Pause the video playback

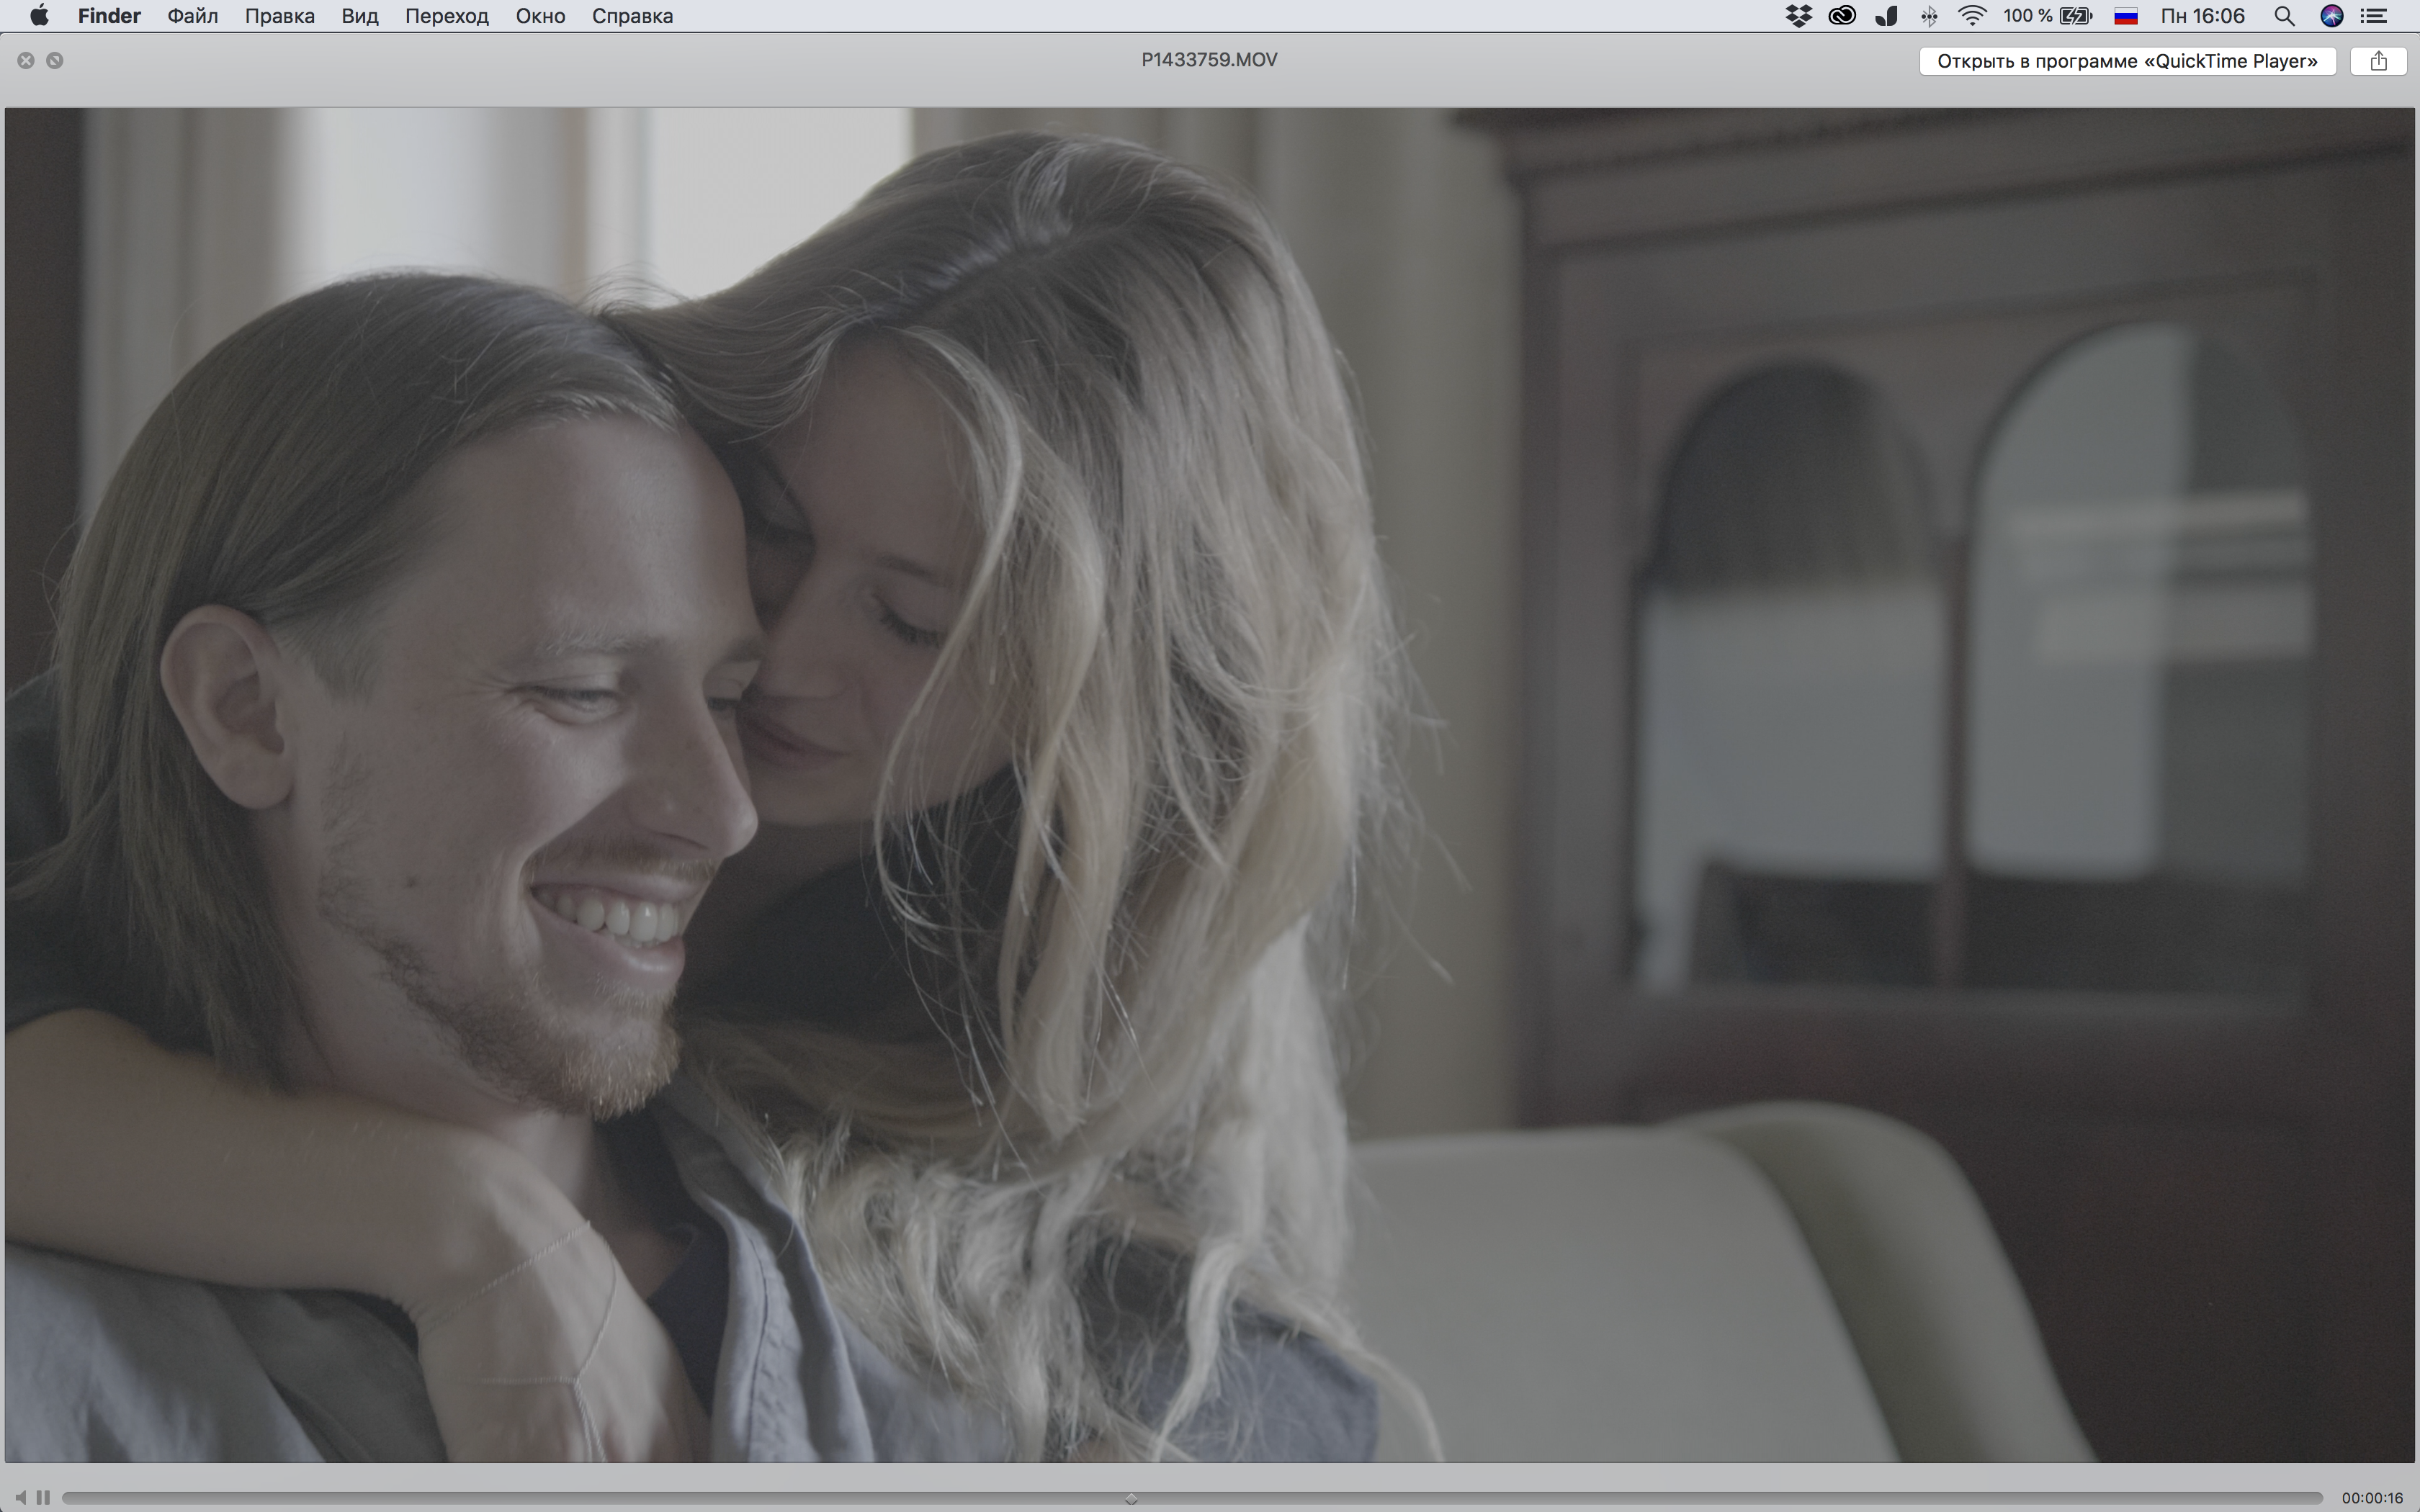(43, 1497)
